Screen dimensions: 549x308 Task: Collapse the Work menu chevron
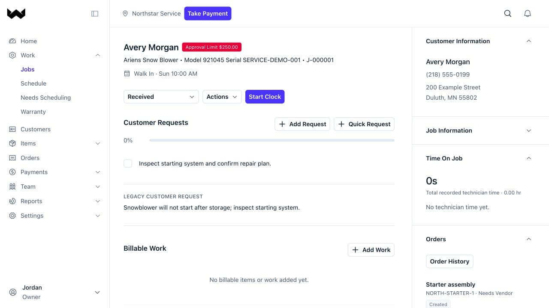[x=98, y=55]
